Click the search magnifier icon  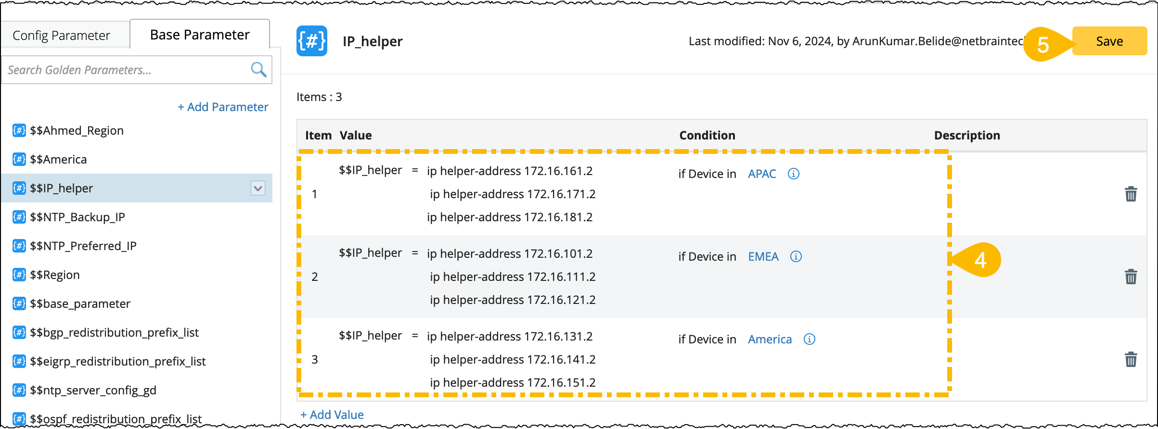tap(258, 70)
